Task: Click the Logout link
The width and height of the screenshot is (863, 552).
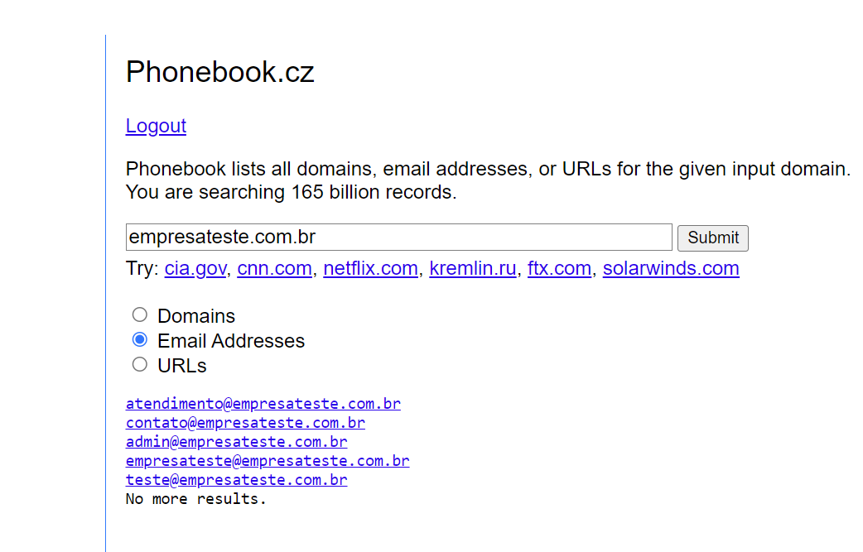Action: (x=156, y=126)
